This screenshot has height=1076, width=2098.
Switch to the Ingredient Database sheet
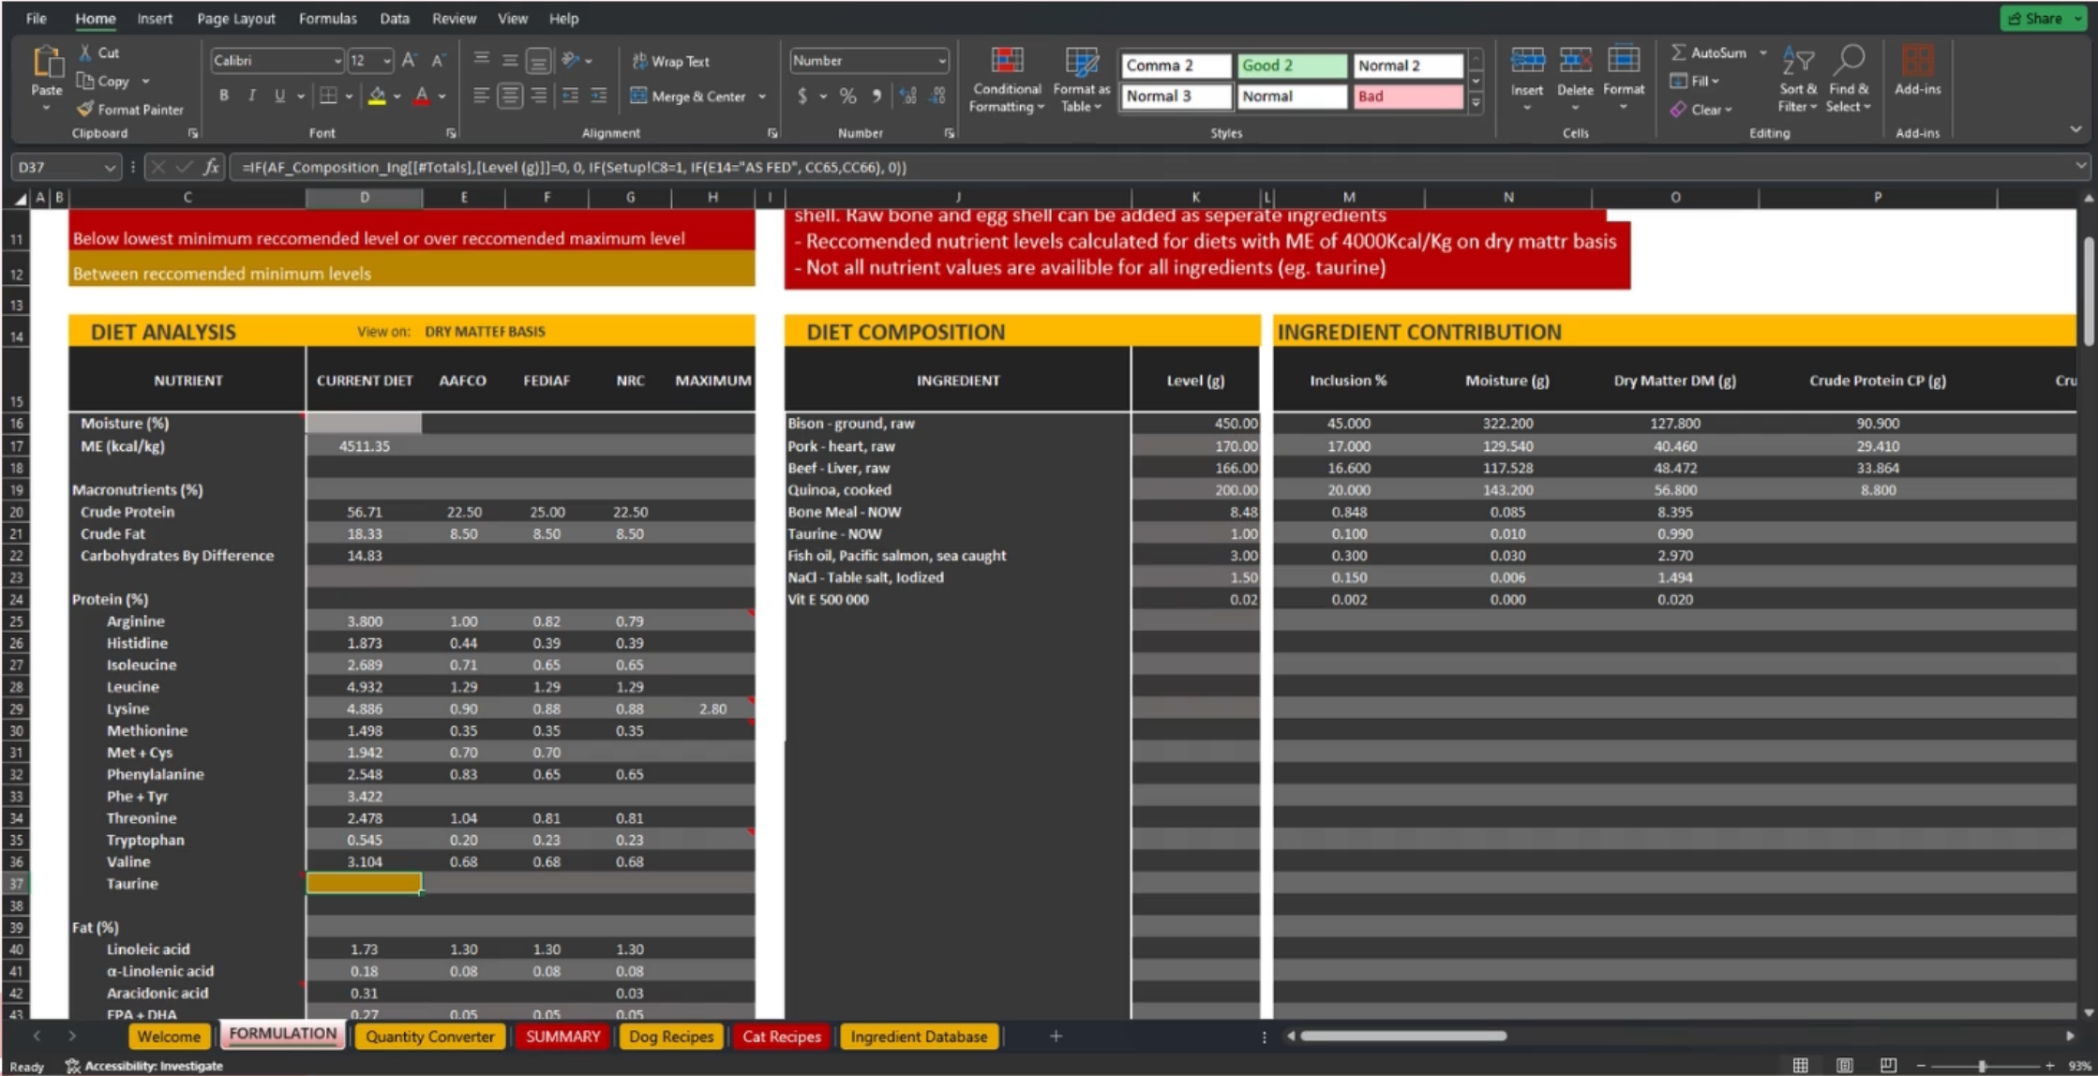(x=918, y=1036)
